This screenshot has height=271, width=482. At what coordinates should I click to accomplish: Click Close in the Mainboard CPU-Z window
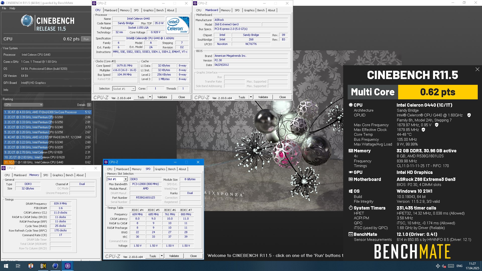(x=282, y=97)
